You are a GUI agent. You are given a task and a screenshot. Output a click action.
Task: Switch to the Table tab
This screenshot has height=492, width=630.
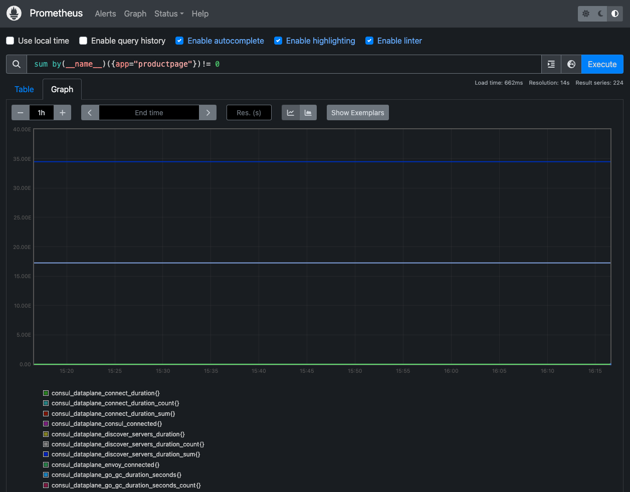click(x=24, y=89)
